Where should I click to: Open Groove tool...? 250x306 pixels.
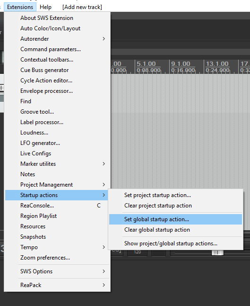point(57,112)
